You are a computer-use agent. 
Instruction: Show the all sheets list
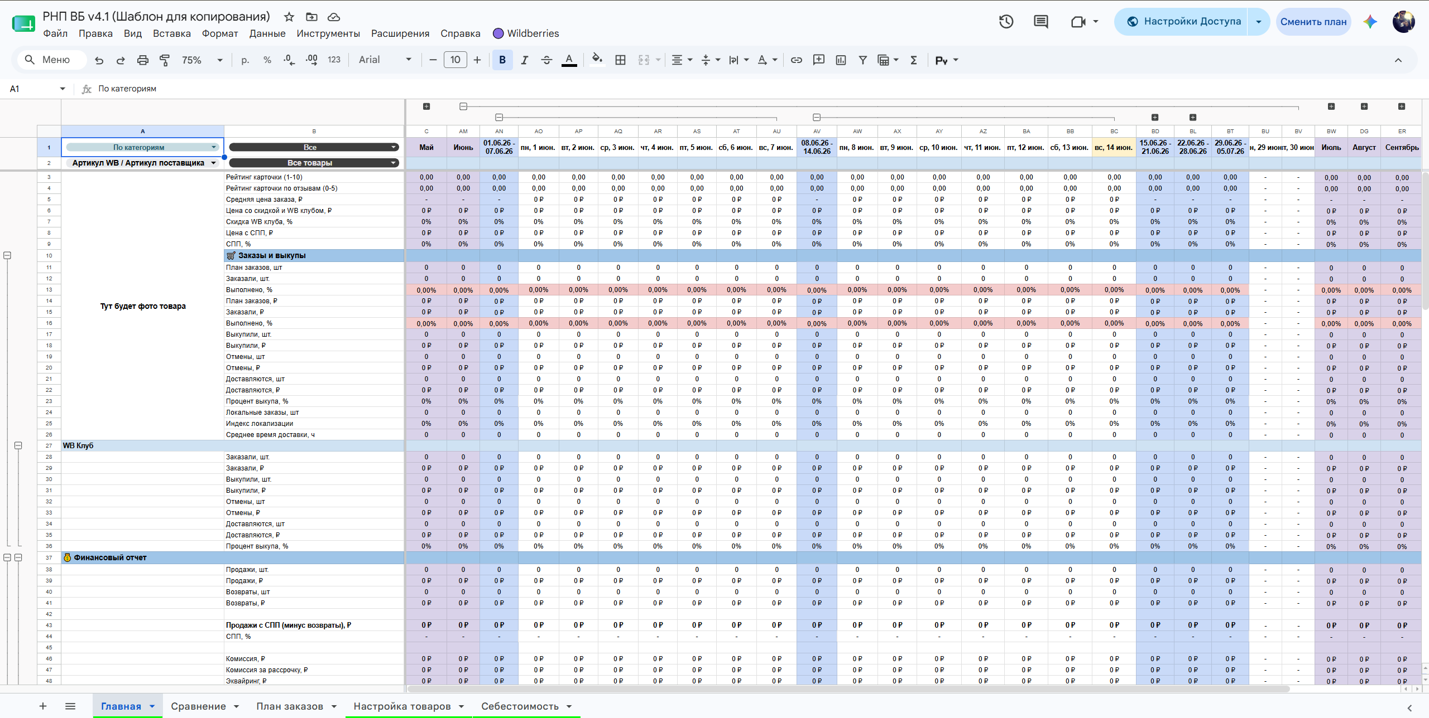[70, 706]
